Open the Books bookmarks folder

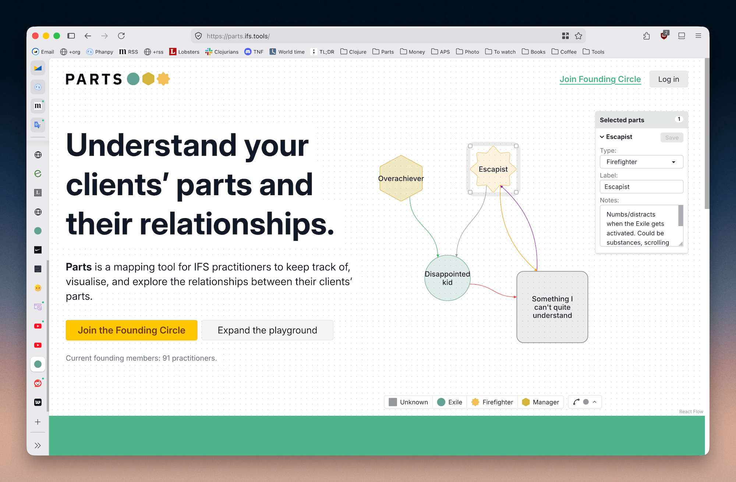pos(534,52)
